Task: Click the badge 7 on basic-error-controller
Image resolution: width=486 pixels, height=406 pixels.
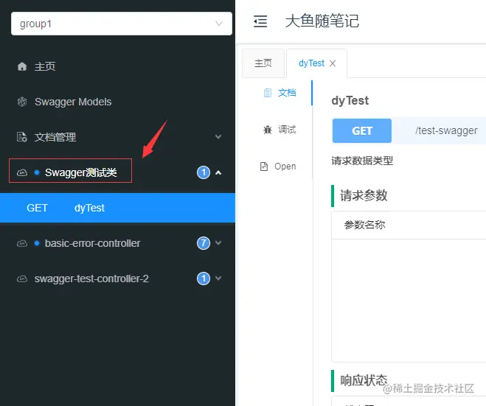Action: click(204, 243)
